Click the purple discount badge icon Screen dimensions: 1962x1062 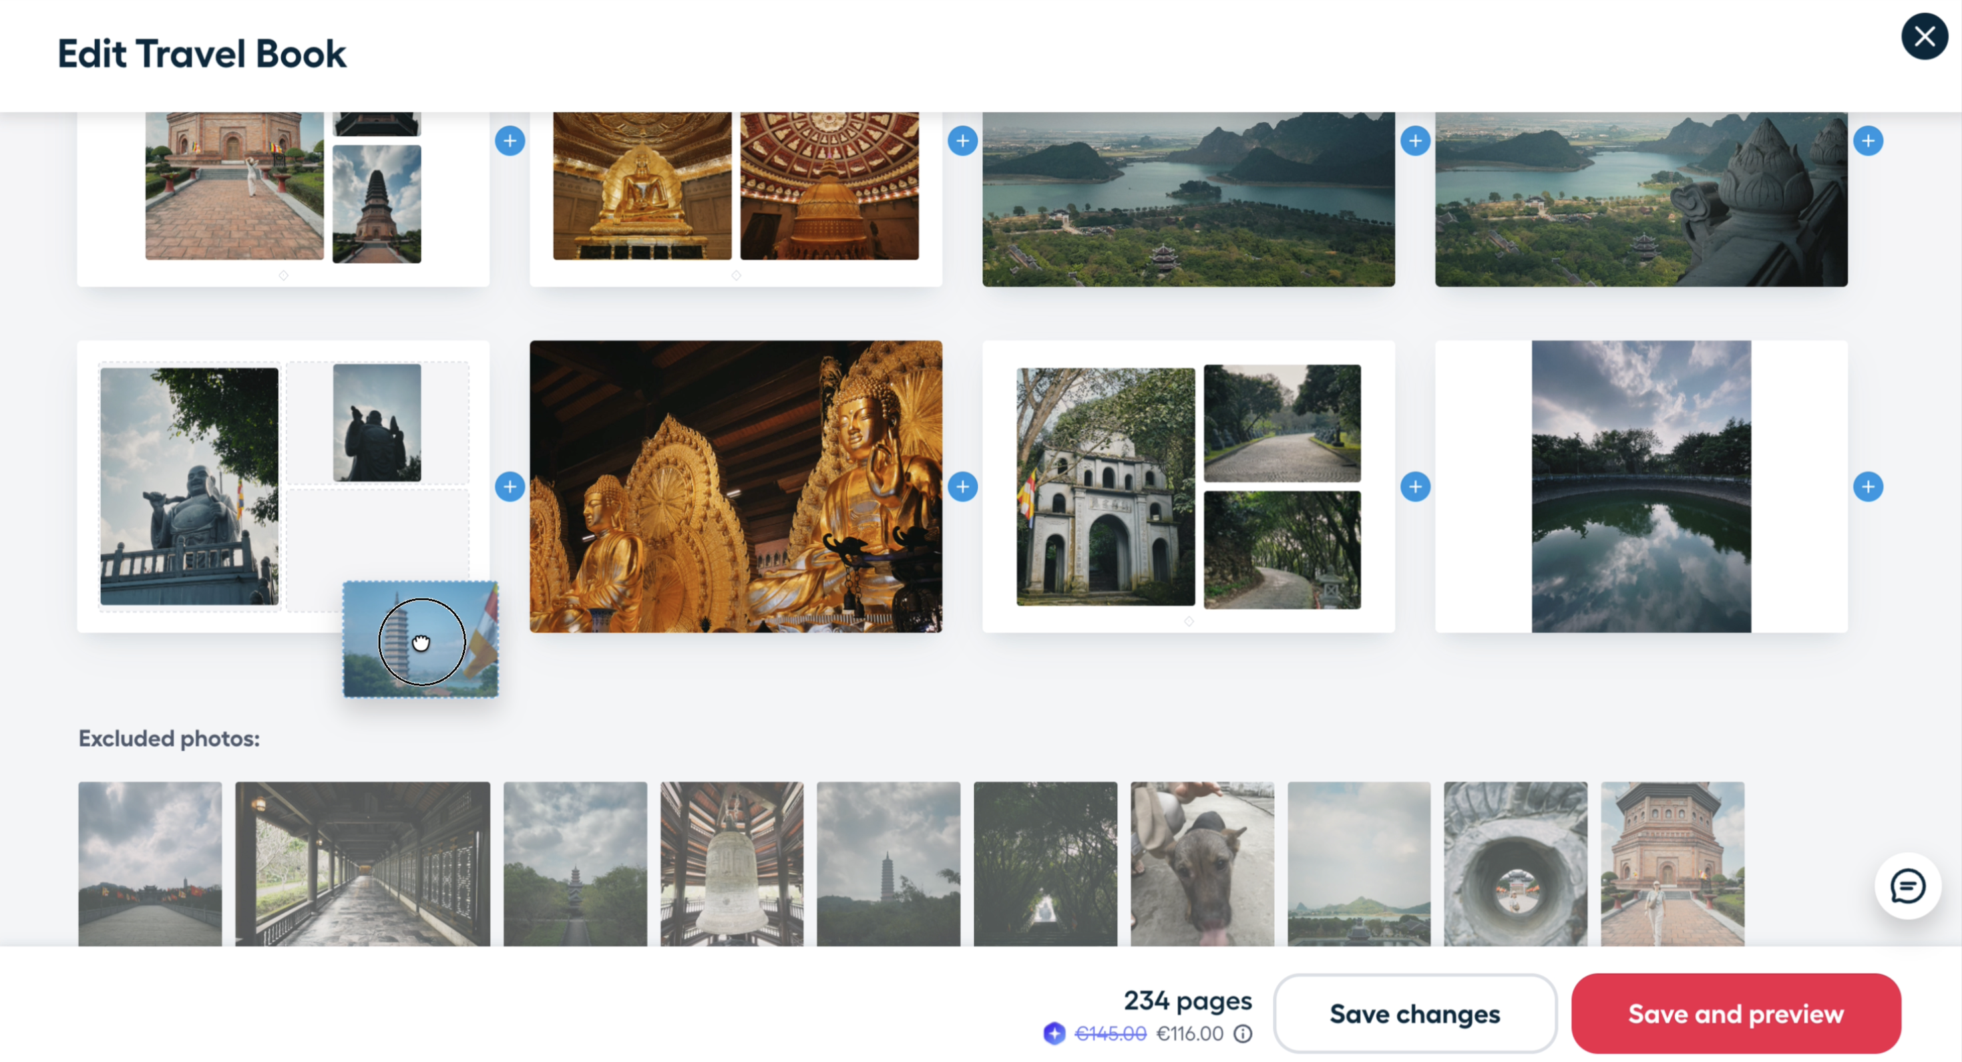[1054, 1034]
